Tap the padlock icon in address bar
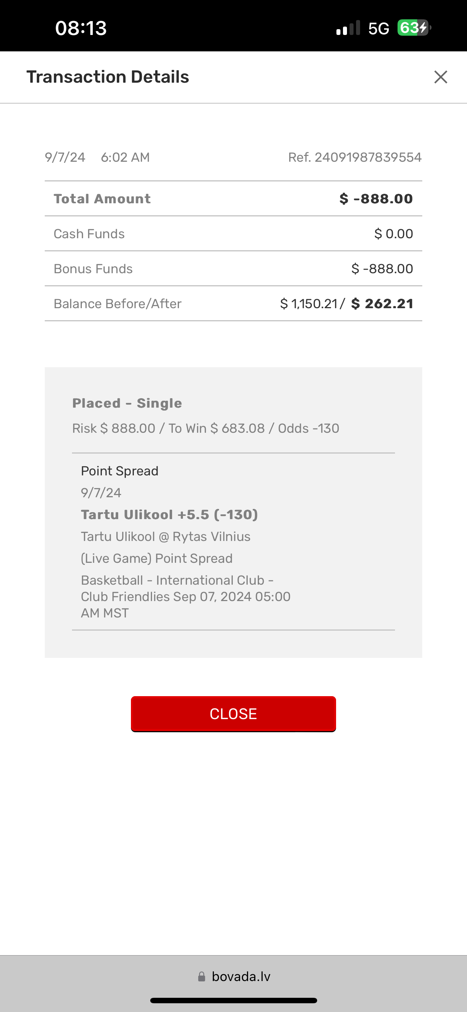Screen dimensions: 467x1012 [201, 977]
